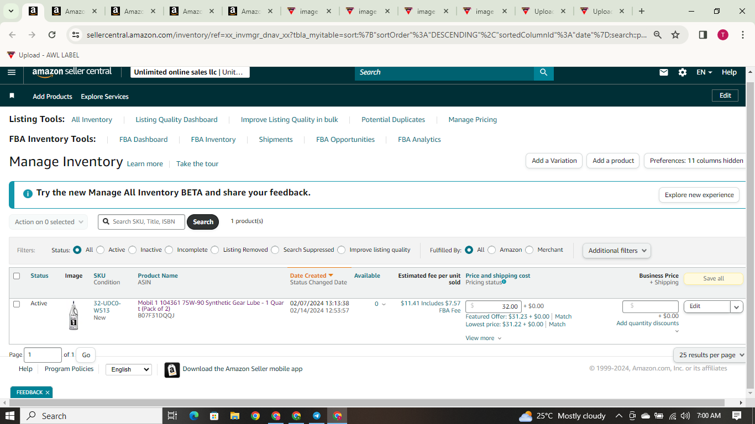Open the settings gear in the header

(683, 72)
